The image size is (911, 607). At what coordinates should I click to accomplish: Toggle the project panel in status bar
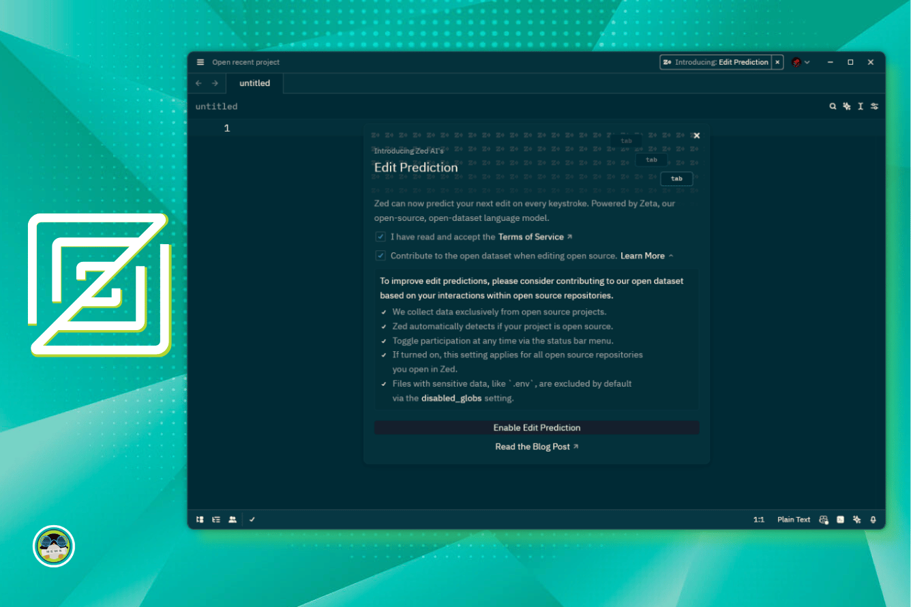[200, 520]
